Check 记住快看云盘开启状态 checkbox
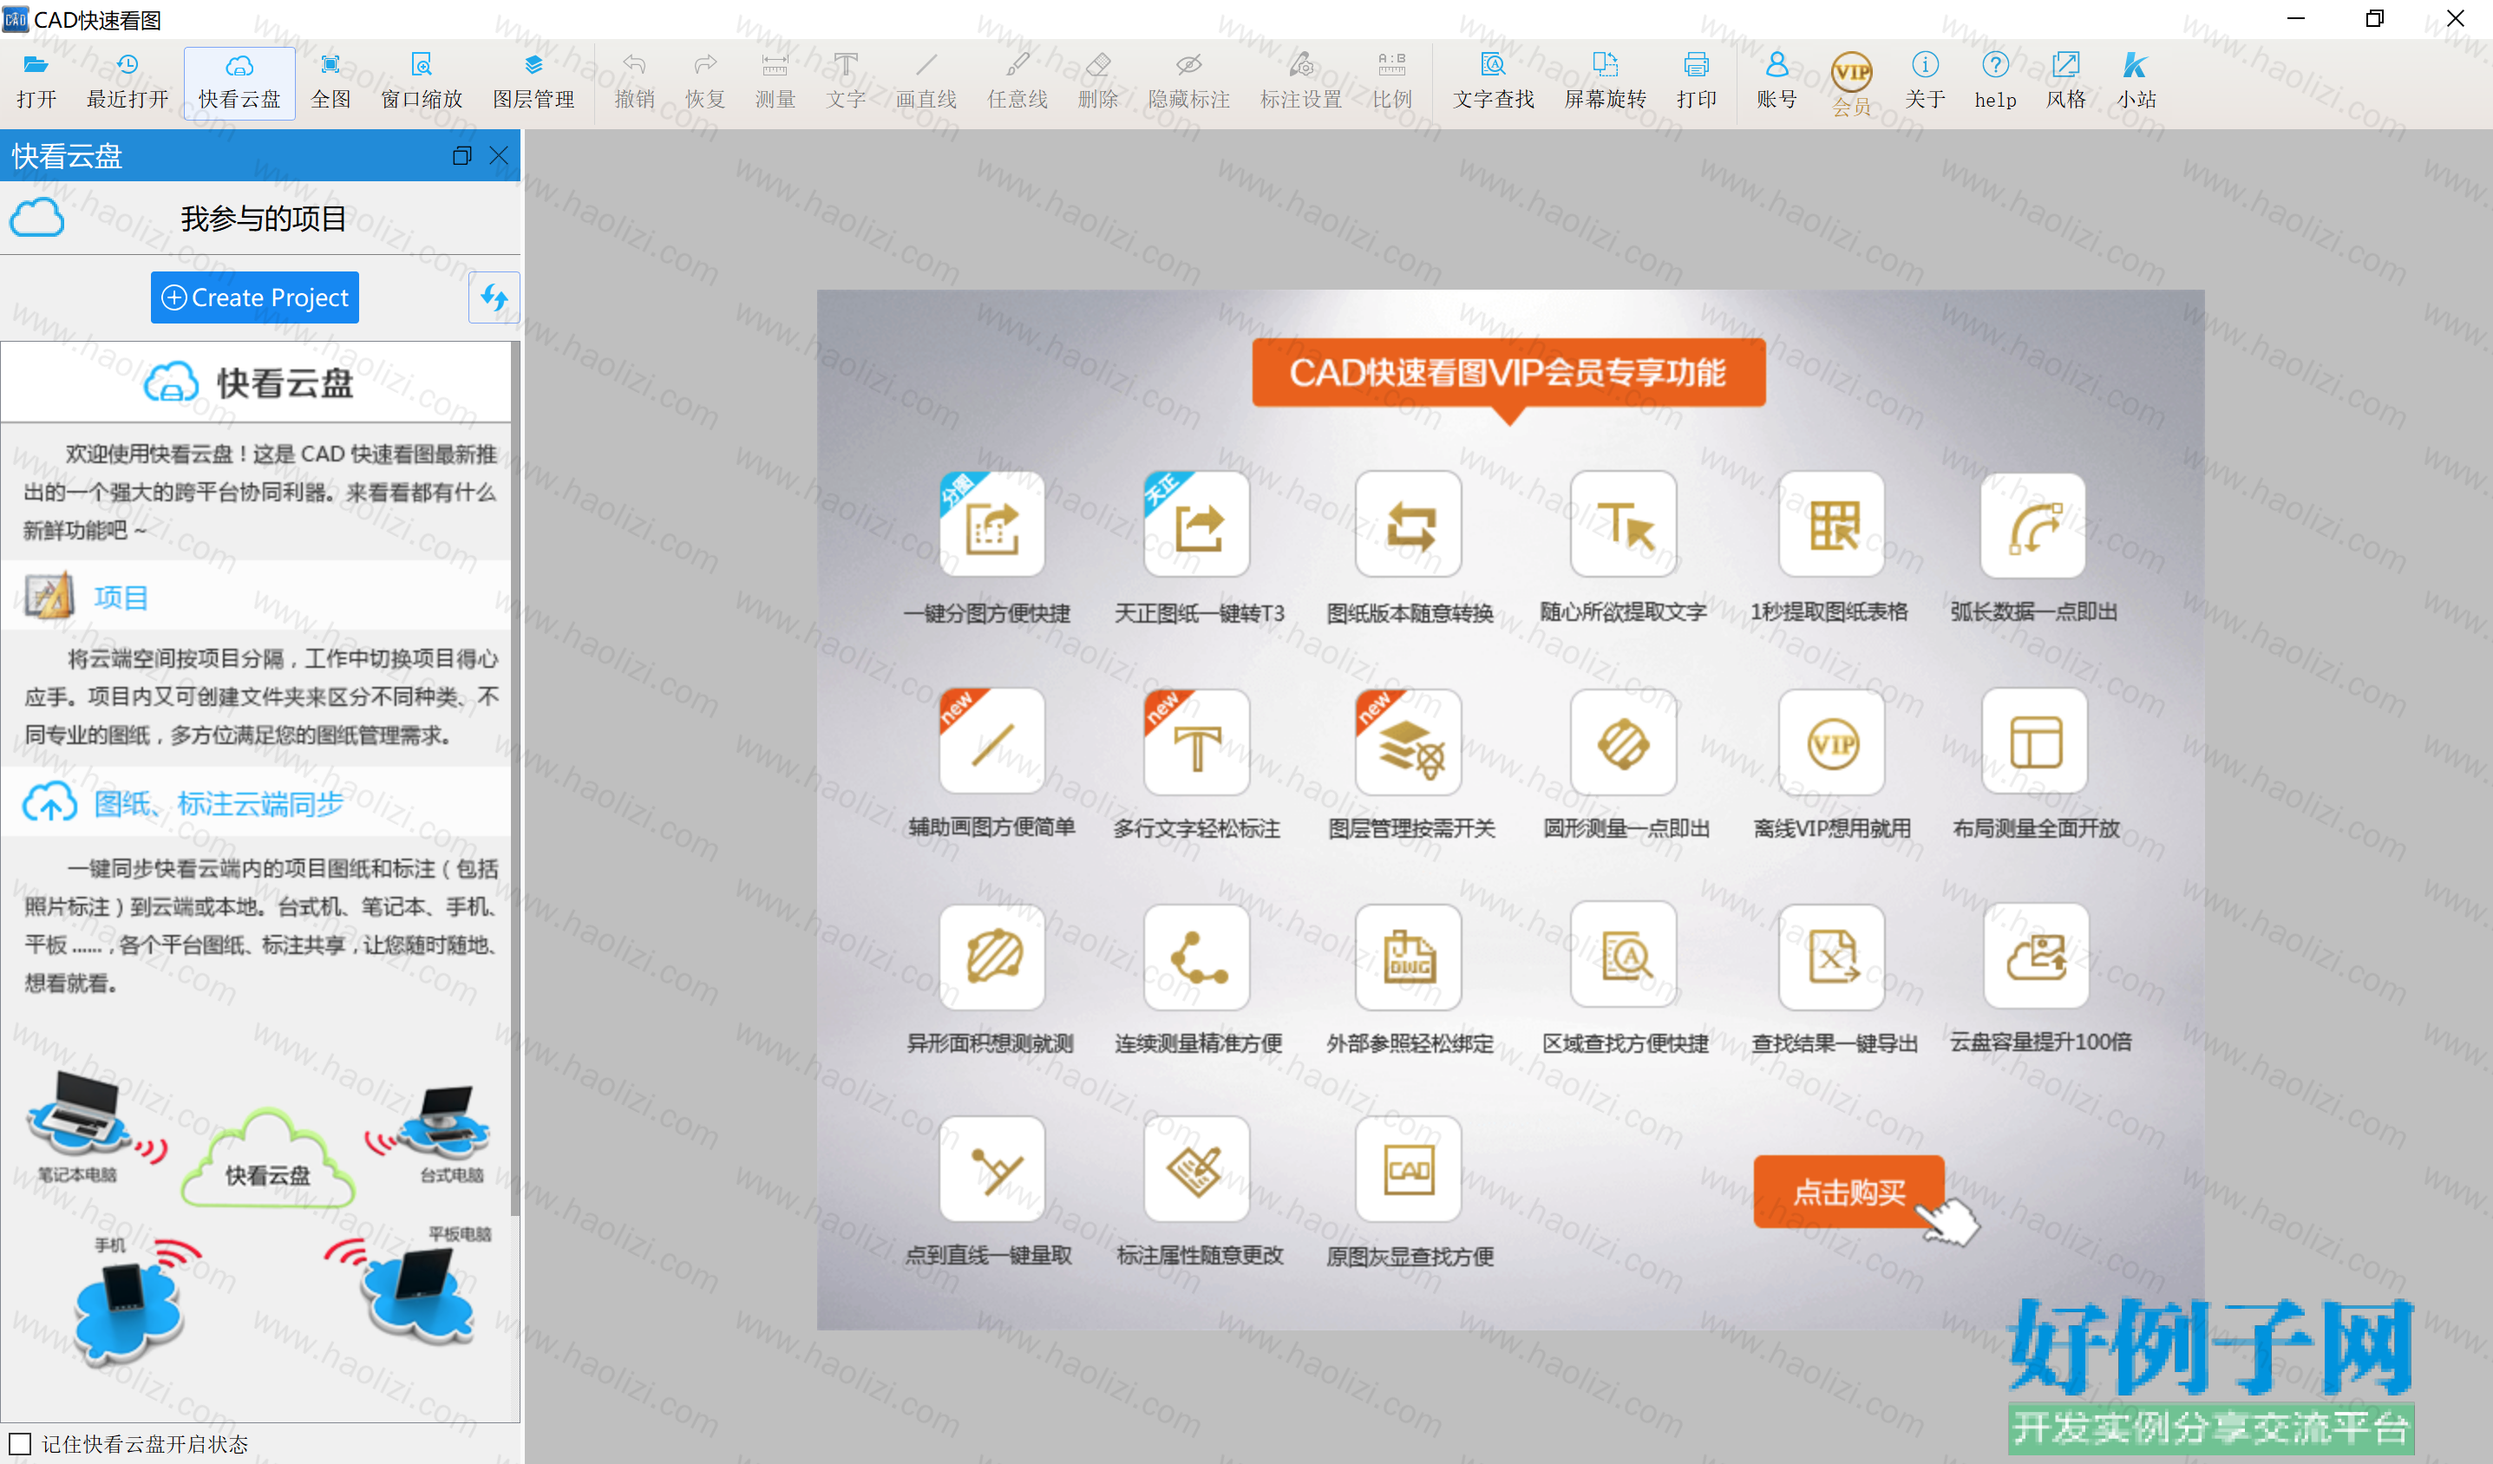This screenshot has width=2493, height=1464. (20, 1443)
